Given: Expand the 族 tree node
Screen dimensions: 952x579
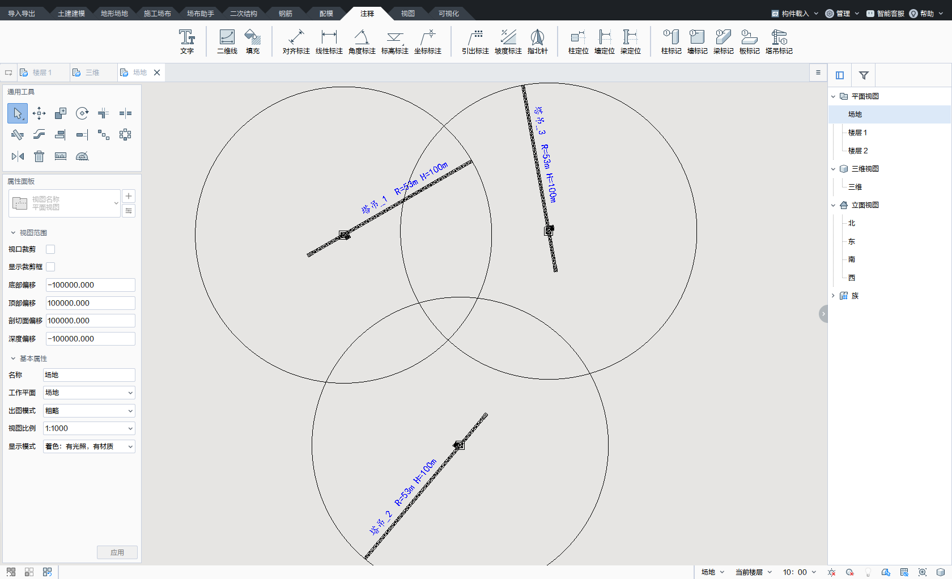Looking at the screenshot, I should [833, 296].
